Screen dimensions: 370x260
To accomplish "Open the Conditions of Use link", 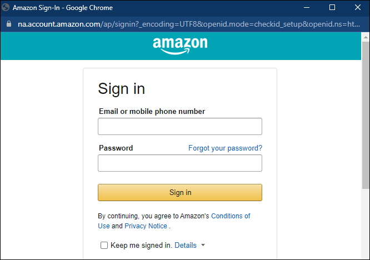I will pos(231,216).
